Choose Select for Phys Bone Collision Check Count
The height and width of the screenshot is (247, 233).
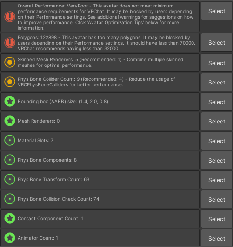(x=217, y=200)
